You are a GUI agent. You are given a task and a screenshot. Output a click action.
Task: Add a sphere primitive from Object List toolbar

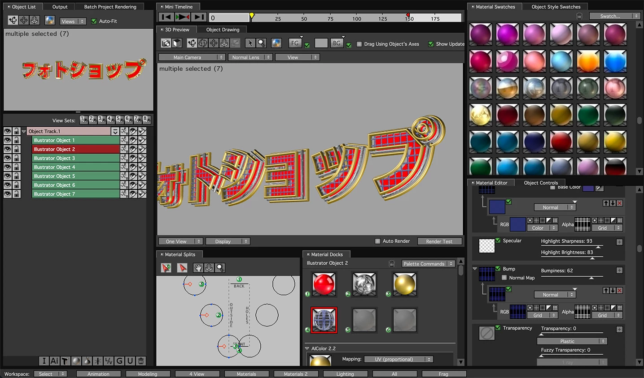76,361
